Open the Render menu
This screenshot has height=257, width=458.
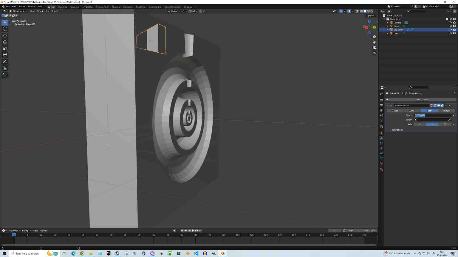[22, 6]
